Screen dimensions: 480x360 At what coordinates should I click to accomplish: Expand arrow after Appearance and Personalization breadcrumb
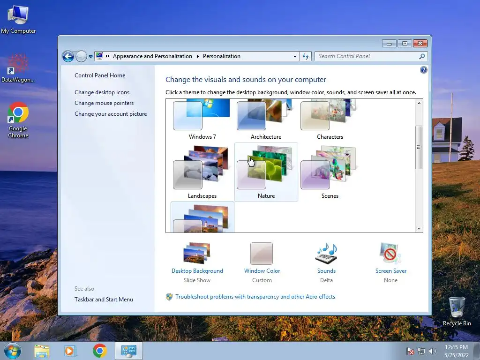click(x=197, y=56)
